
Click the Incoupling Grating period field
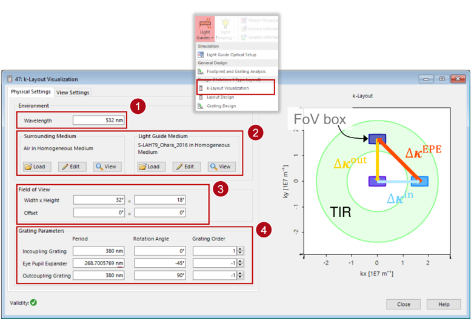click(99, 251)
